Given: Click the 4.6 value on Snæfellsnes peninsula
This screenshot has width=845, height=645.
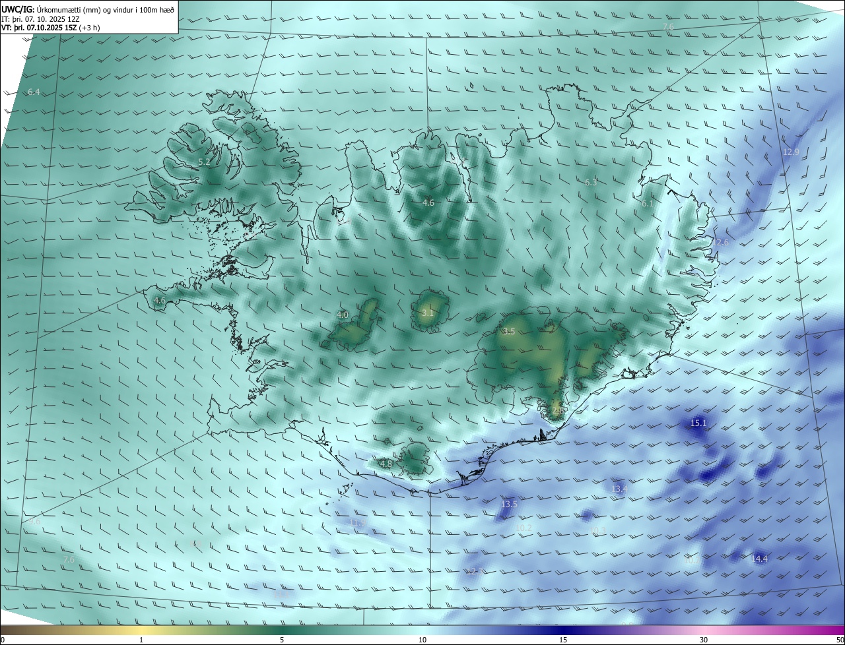Looking at the screenshot, I should pyautogui.click(x=160, y=301).
